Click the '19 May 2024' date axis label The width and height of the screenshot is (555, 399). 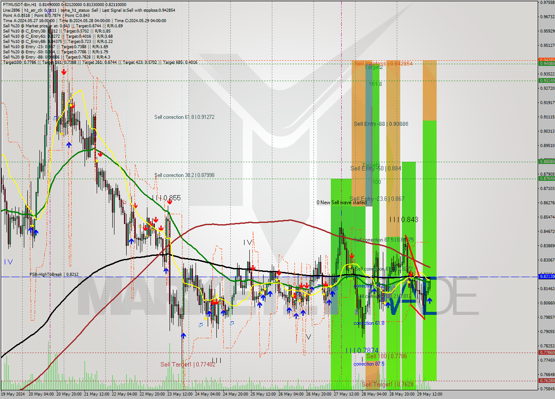[x=13, y=395]
